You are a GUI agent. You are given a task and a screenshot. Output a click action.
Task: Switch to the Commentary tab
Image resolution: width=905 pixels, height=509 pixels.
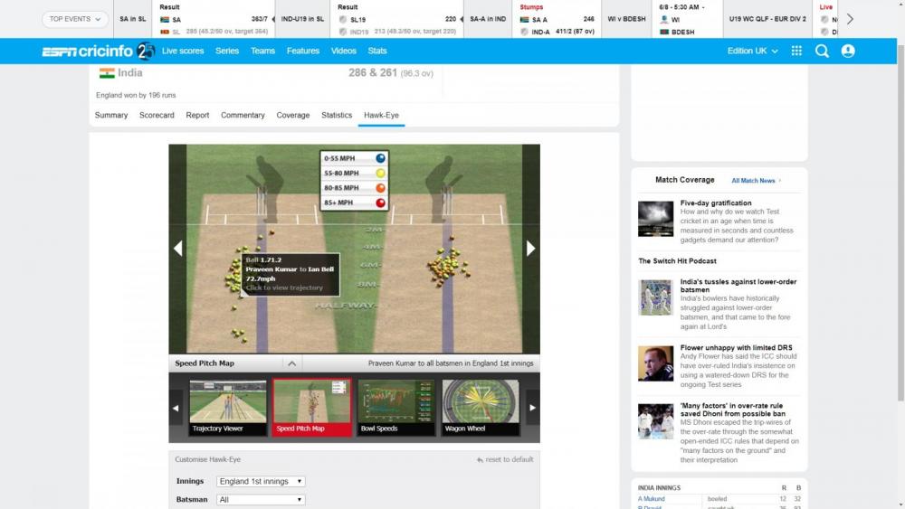(243, 116)
